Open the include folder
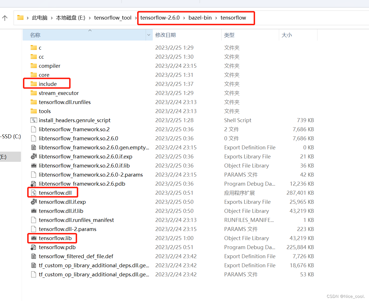This screenshot has height=301, width=369. (48, 84)
